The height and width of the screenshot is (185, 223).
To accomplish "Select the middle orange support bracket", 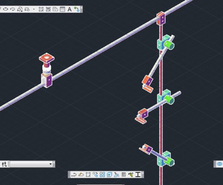I will point(143,114).
